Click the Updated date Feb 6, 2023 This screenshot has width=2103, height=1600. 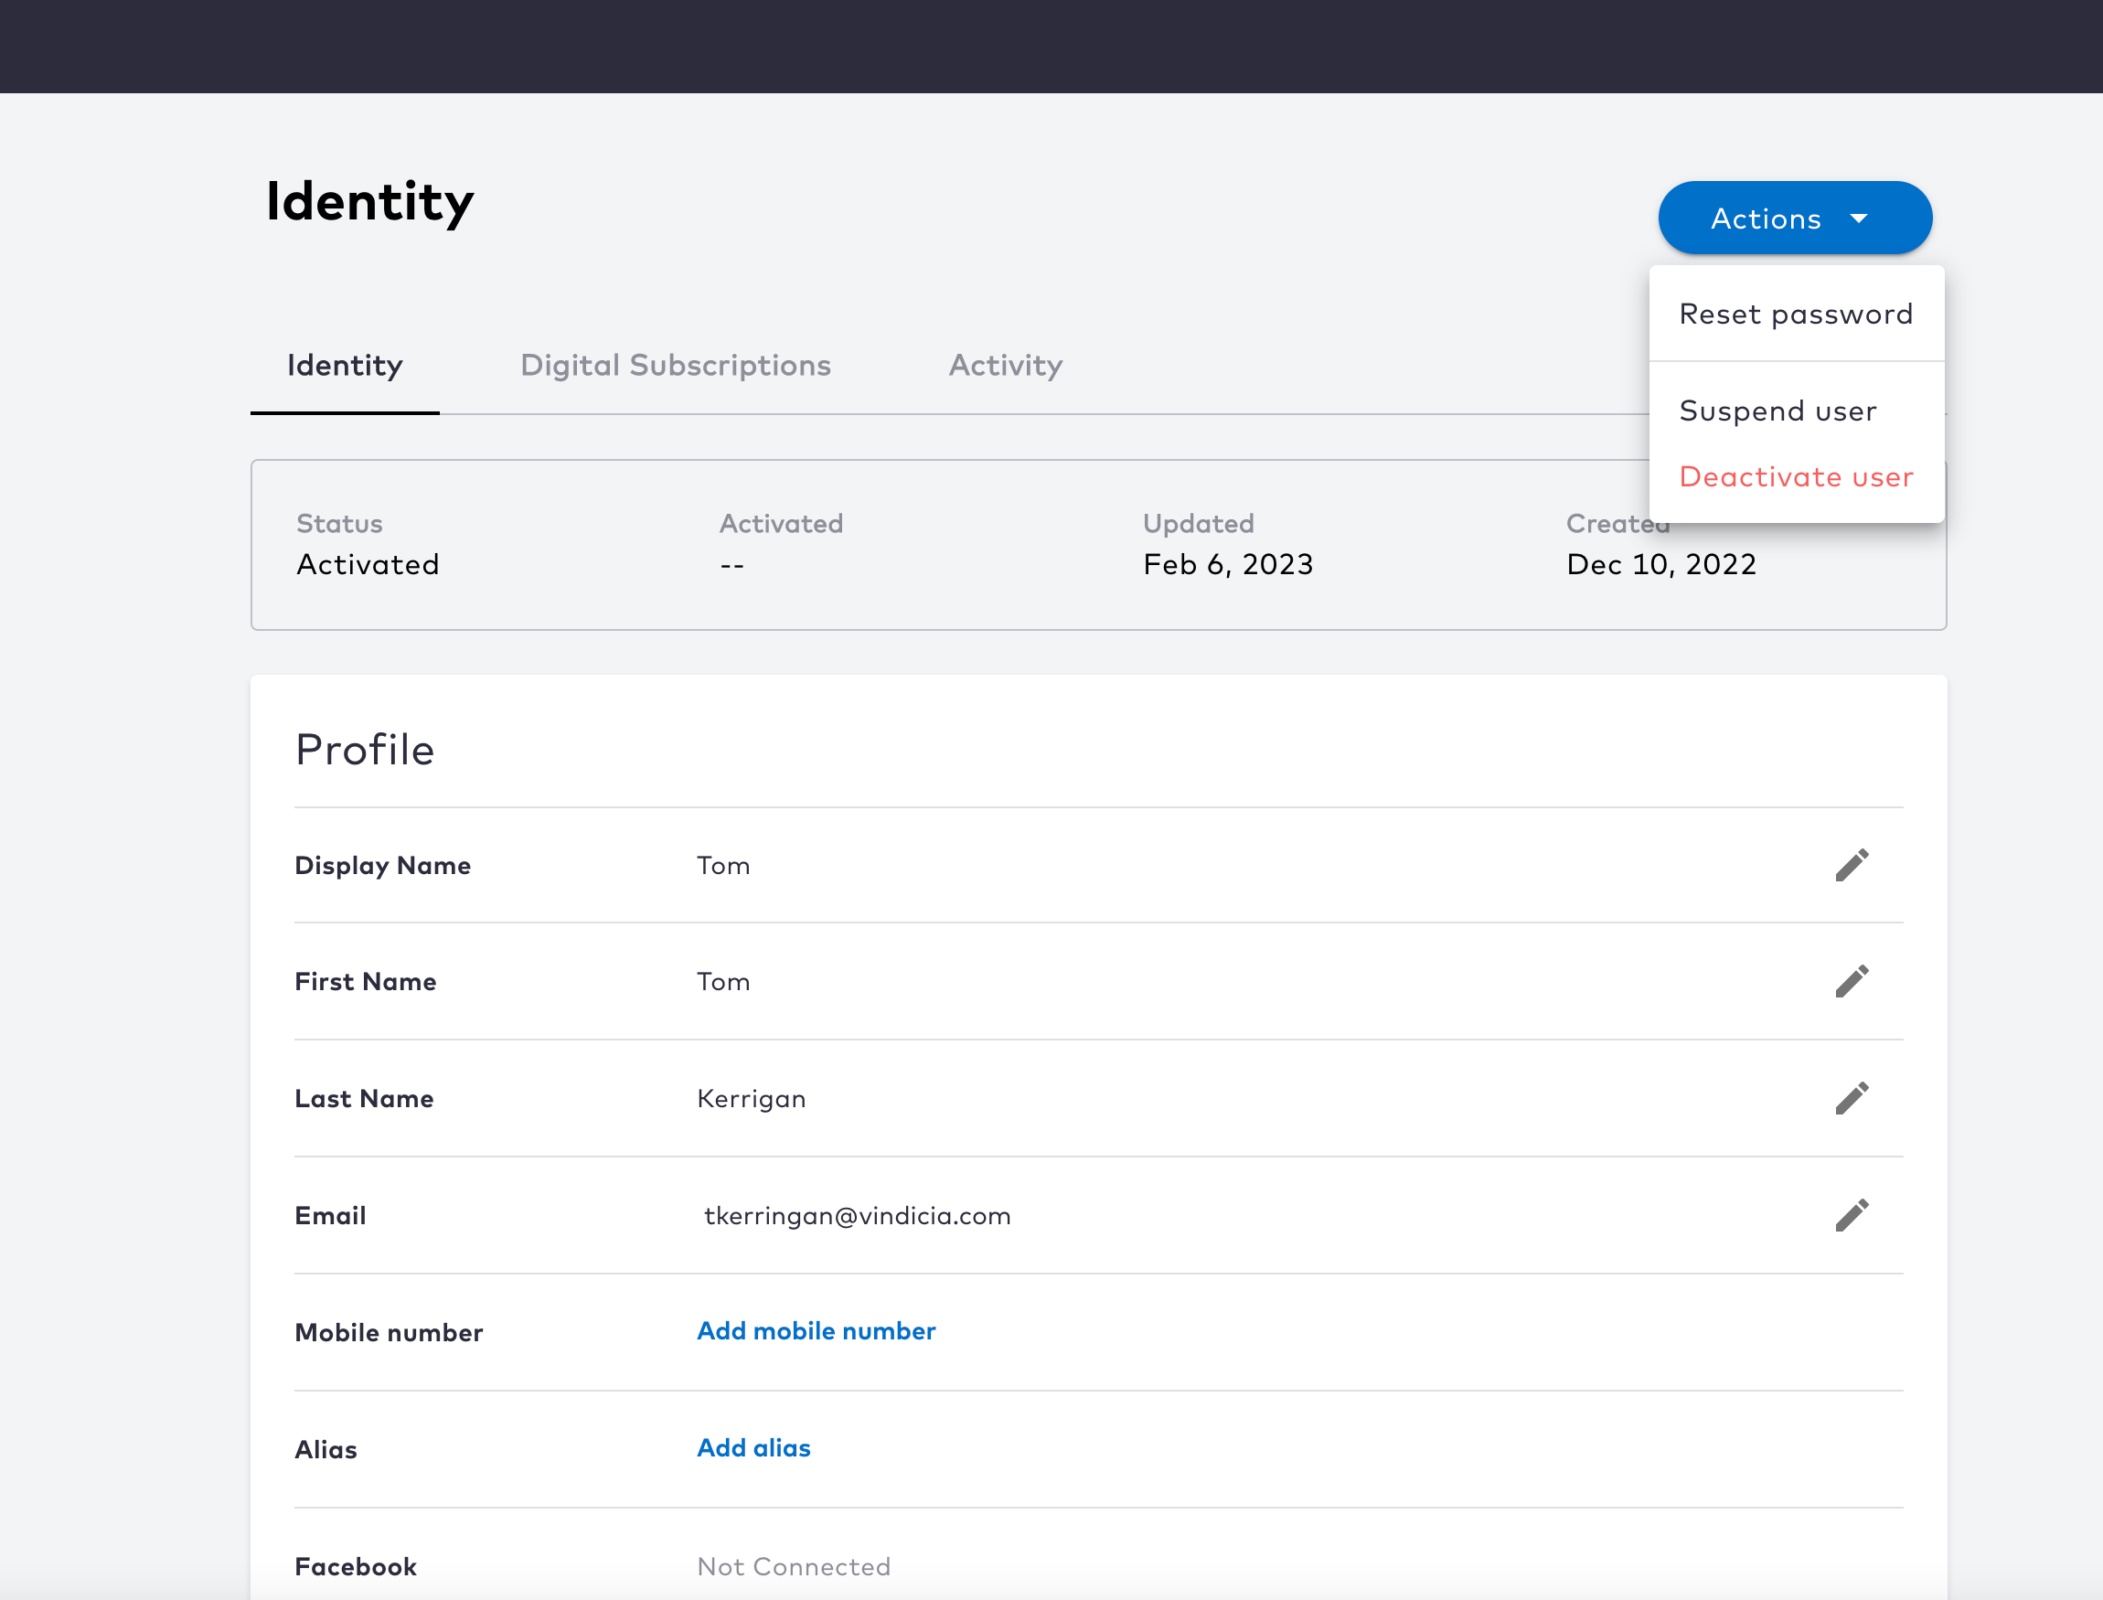(1228, 564)
